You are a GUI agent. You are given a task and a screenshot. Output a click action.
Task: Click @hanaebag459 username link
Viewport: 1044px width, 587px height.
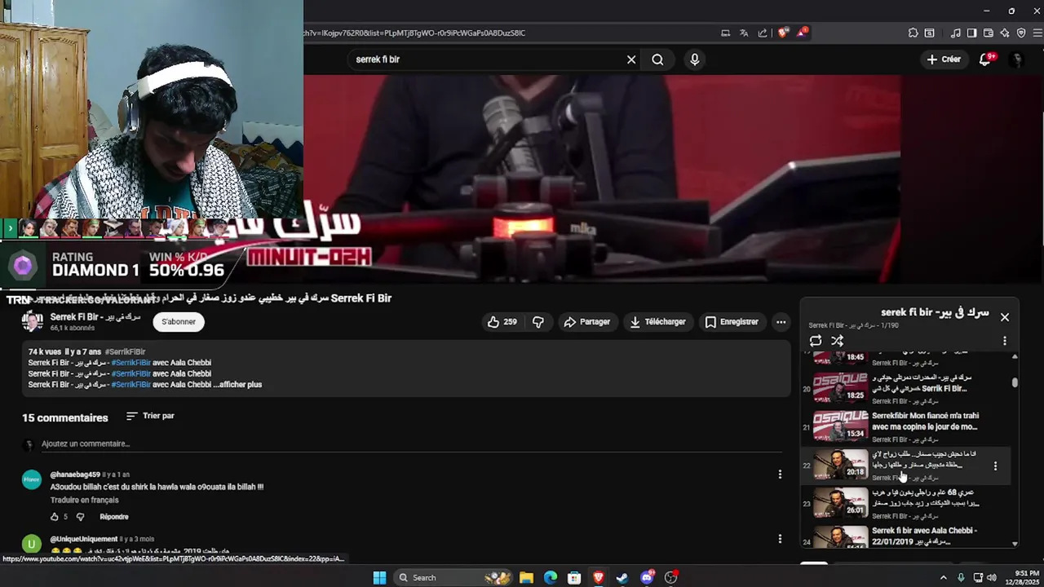pos(75,474)
